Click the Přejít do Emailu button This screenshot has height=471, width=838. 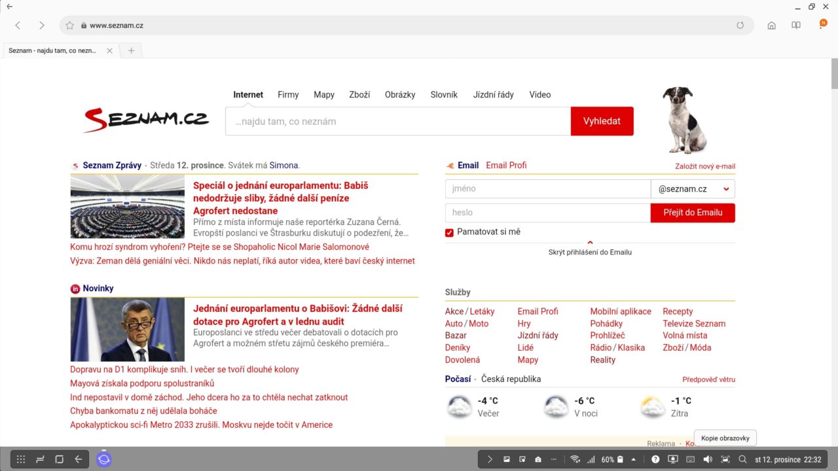tap(693, 213)
